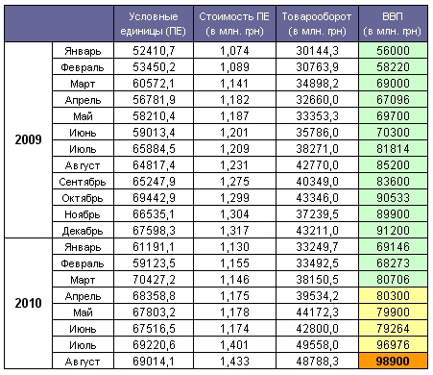Click the cost value 1,401

tap(234, 344)
